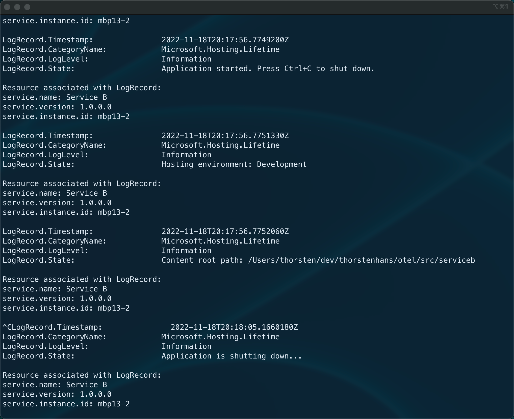The height and width of the screenshot is (419, 514).
Task: Click the gray zoom window button
Action: click(27, 7)
